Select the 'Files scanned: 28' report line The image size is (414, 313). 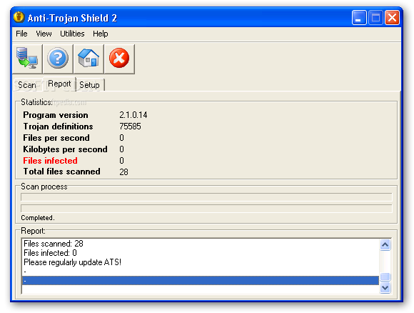[201, 244]
